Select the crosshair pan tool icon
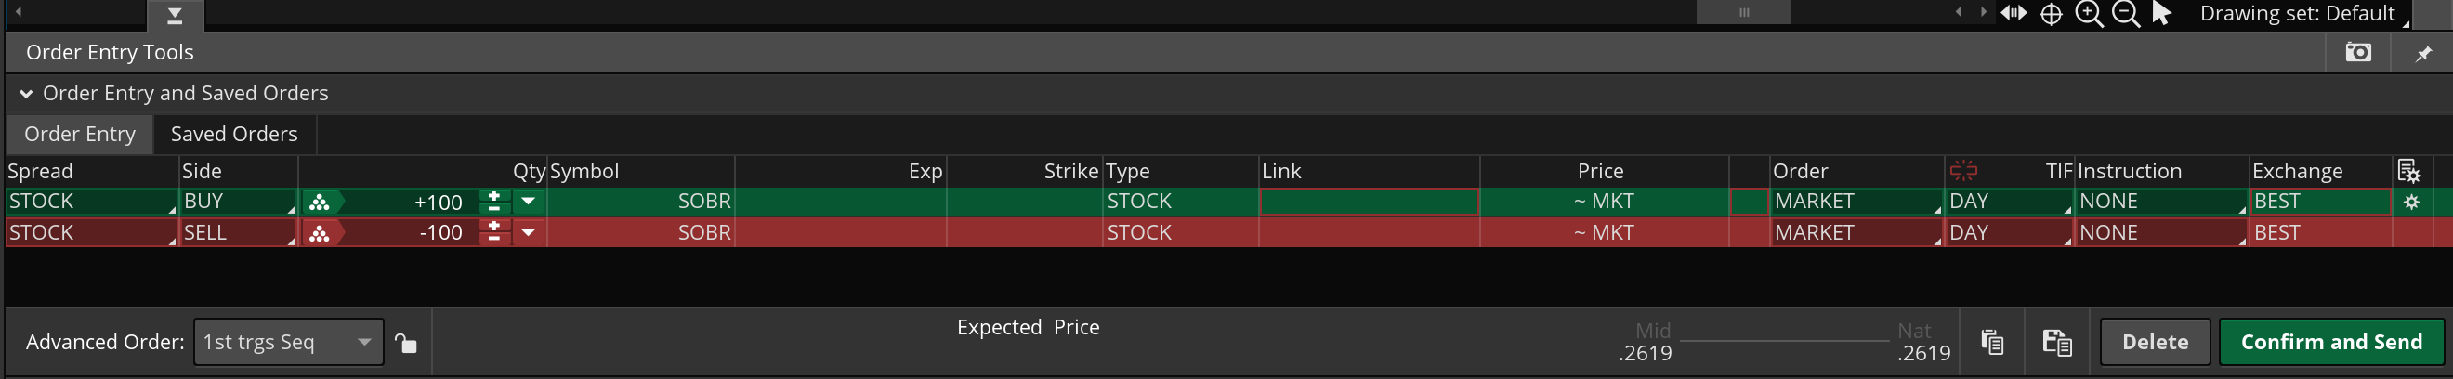 [2050, 14]
